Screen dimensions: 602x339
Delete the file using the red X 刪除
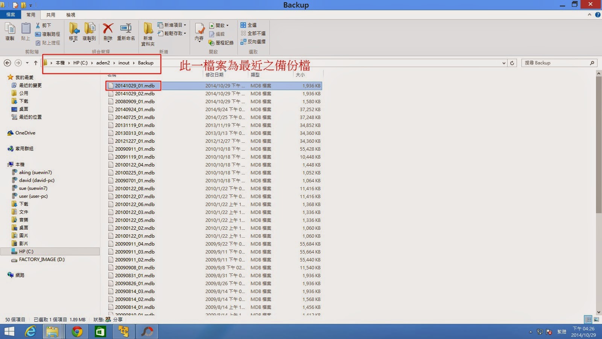pyautogui.click(x=108, y=32)
